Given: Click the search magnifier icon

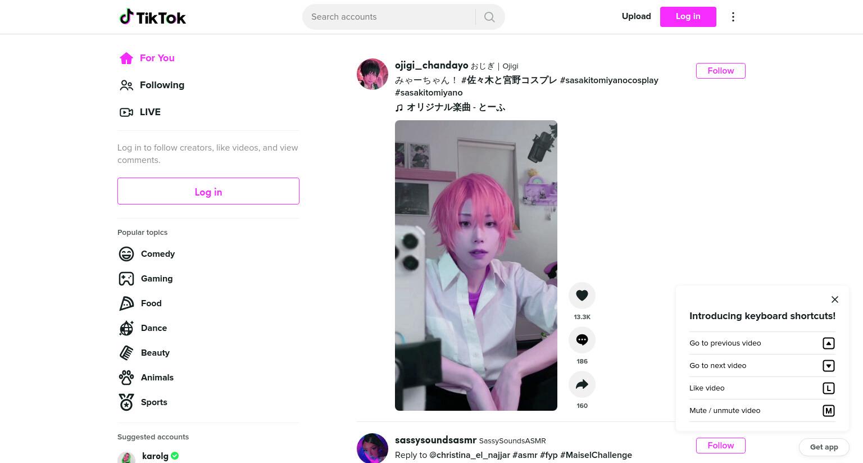Looking at the screenshot, I should [x=489, y=17].
